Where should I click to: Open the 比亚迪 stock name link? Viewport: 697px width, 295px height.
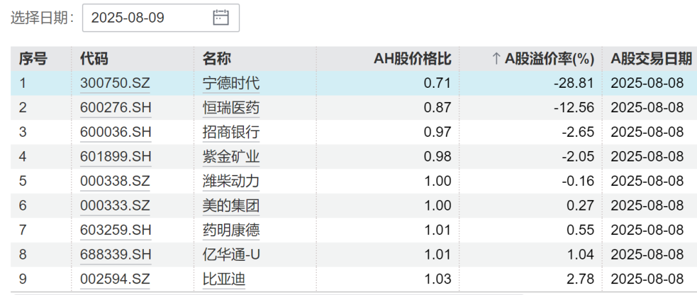click(x=224, y=279)
